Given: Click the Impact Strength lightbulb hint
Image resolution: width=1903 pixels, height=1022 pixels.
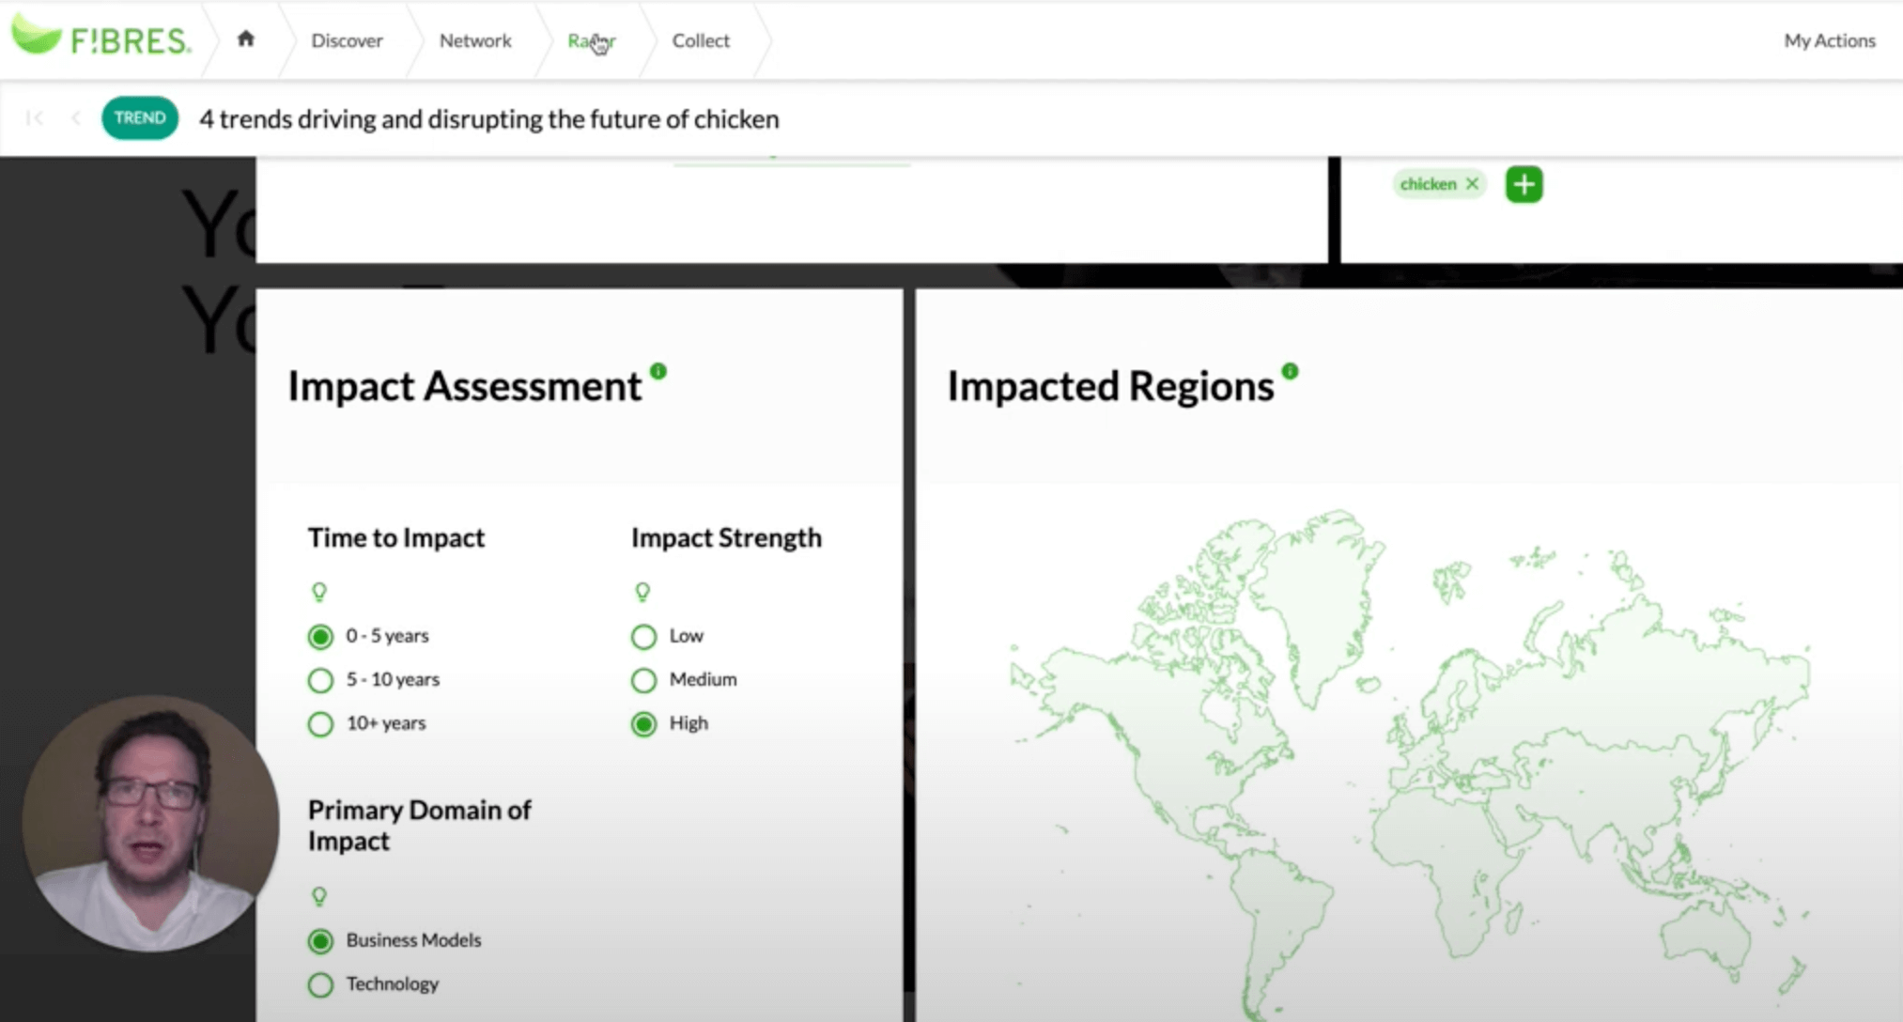Looking at the screenshot, I should (642, 592).
